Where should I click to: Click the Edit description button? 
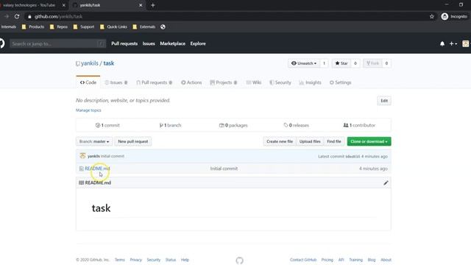tap(384, 101)
